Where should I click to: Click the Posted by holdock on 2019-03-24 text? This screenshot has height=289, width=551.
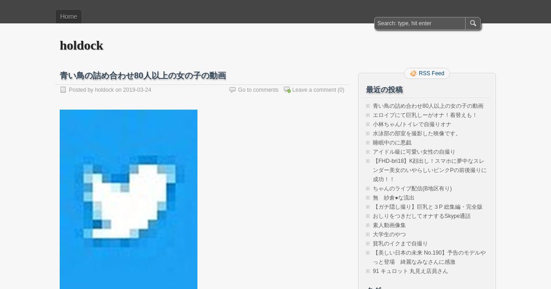[x=110, y=90]
